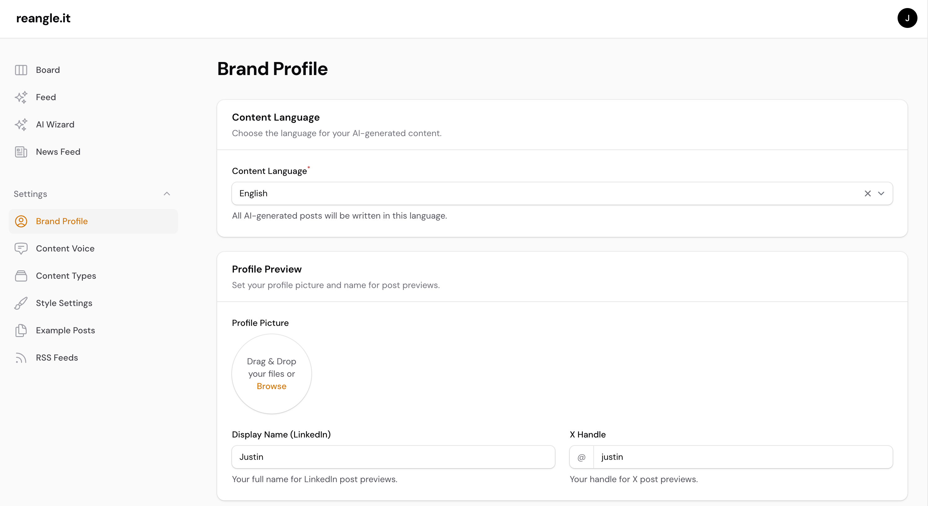Click the RSS Feeds icon

20,357
